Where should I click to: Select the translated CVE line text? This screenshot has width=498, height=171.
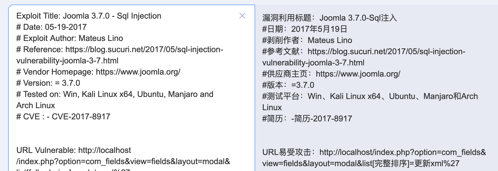306,118
